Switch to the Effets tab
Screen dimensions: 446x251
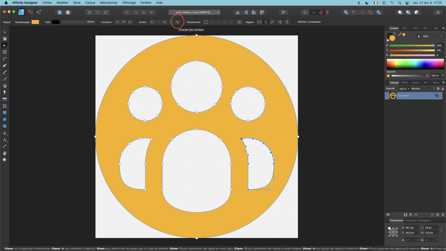[x=405, y=83]
